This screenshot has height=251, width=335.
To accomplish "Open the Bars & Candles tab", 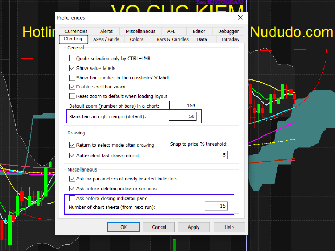I will click(173, 39).
